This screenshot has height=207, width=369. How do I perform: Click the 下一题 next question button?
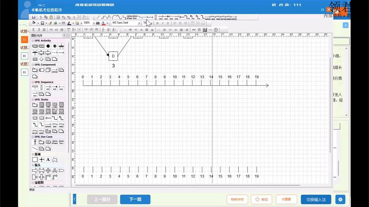pyautogui.click(x=135, y=199)
